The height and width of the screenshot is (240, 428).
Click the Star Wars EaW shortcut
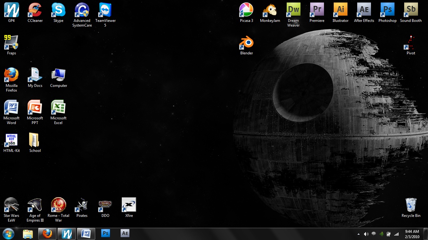coord(12,210)
